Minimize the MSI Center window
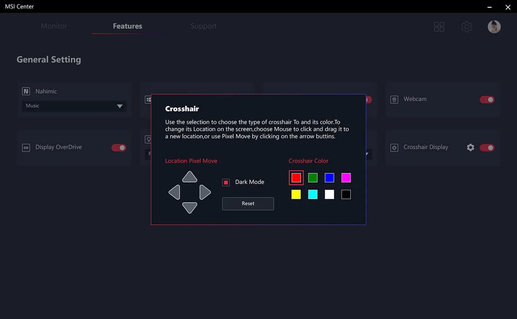 pyautogui.click(x=490, y=7)
